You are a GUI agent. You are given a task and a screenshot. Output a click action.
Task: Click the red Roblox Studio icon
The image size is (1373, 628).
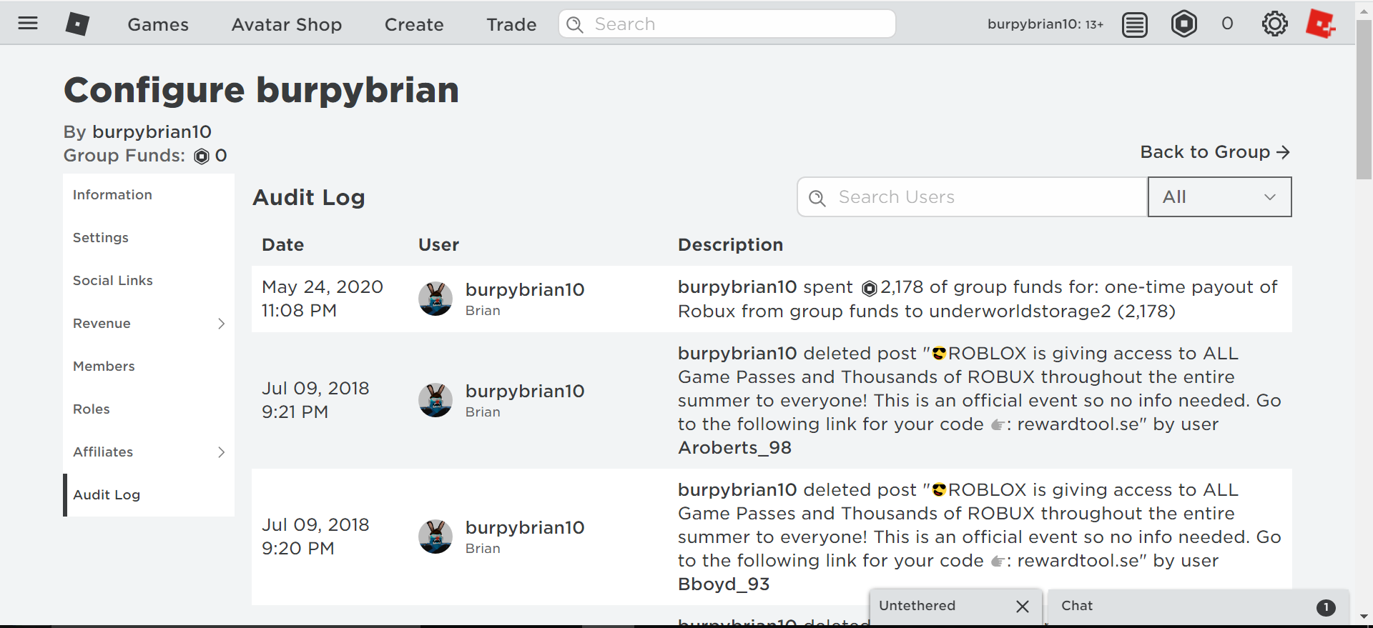pos(1320,24)
